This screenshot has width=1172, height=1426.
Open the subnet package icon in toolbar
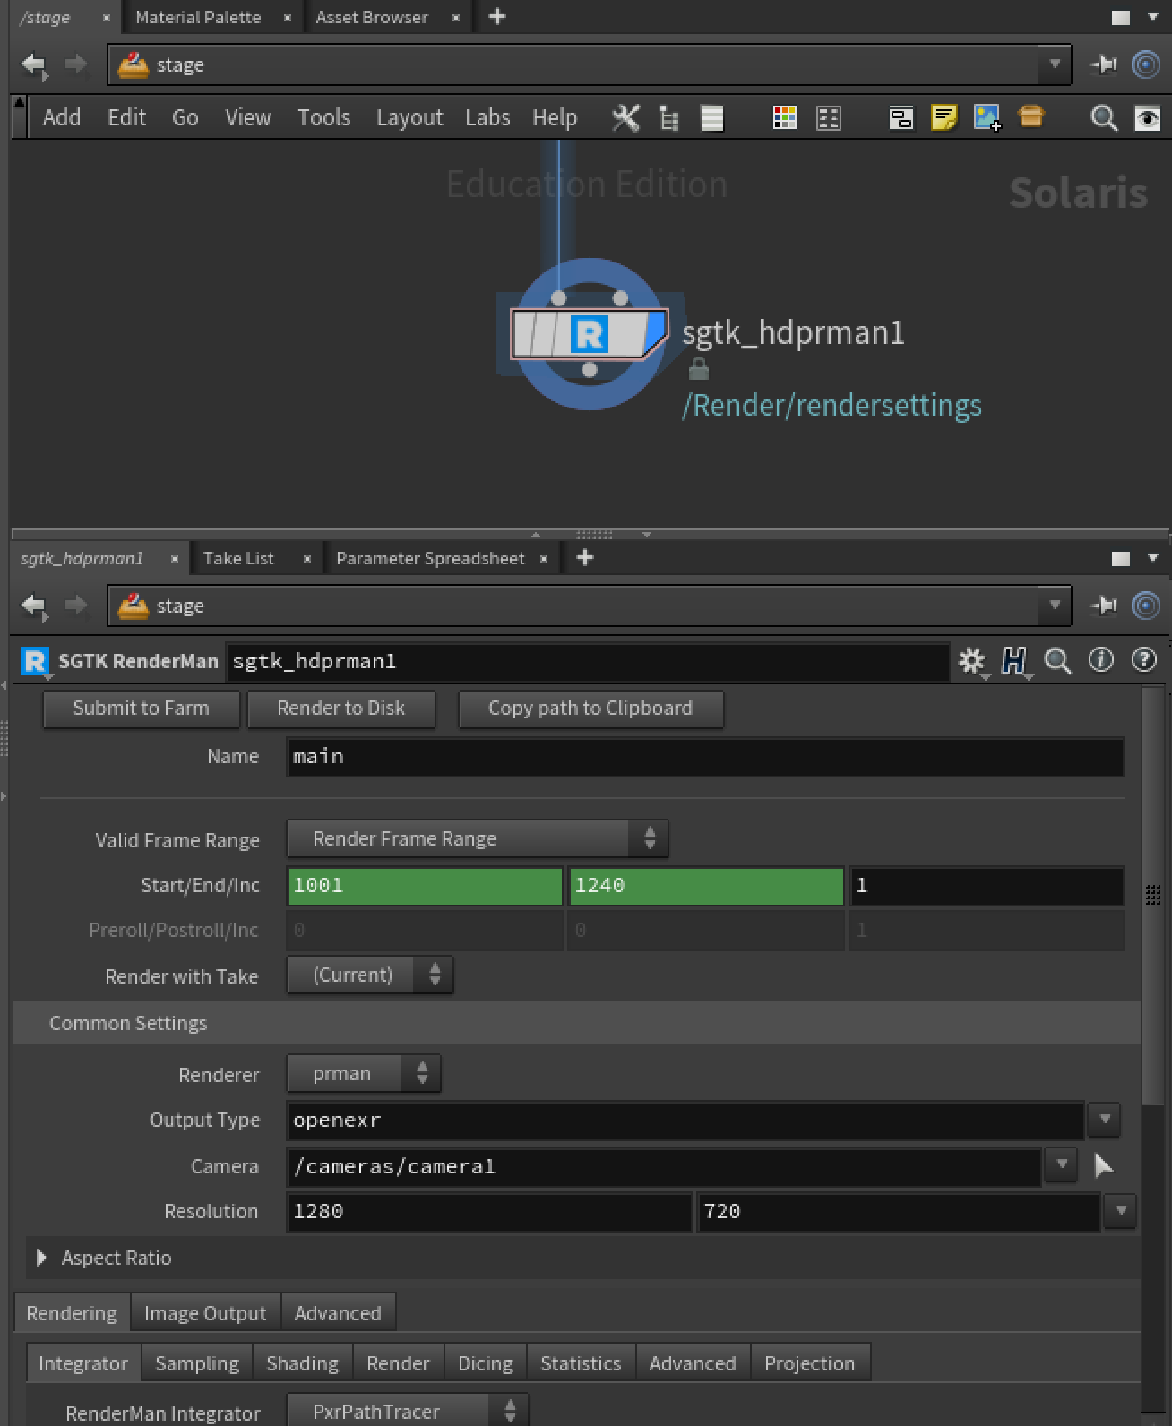coord(1031,116)
